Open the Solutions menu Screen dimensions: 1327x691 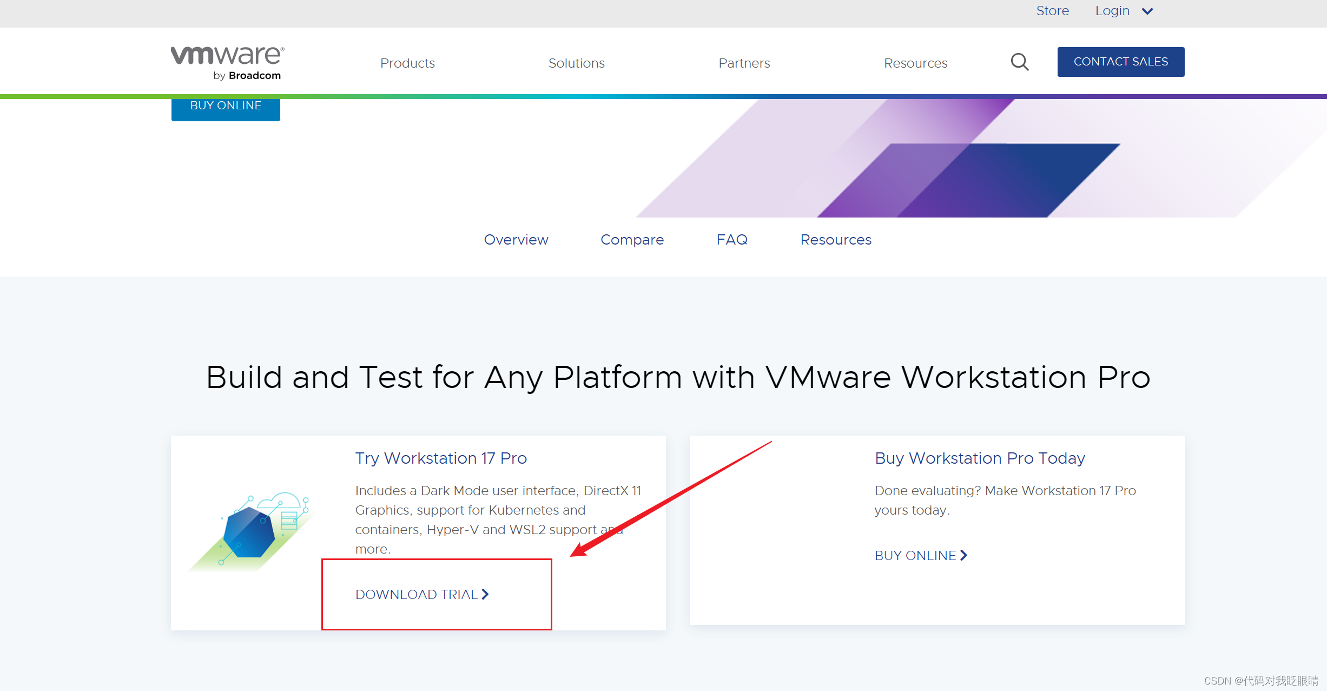(576, 63)
